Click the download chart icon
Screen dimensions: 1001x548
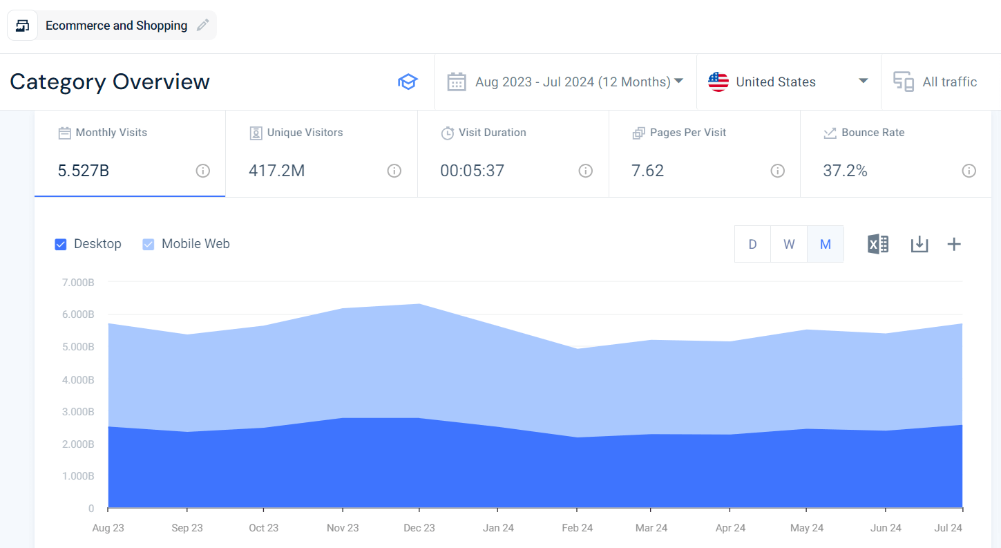tap(919, 244)
